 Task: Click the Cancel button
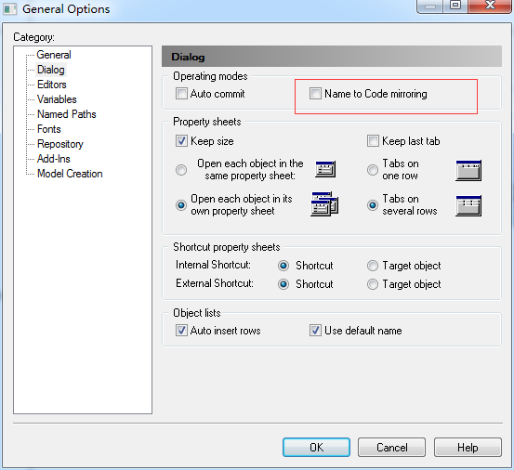pos(391,447)
